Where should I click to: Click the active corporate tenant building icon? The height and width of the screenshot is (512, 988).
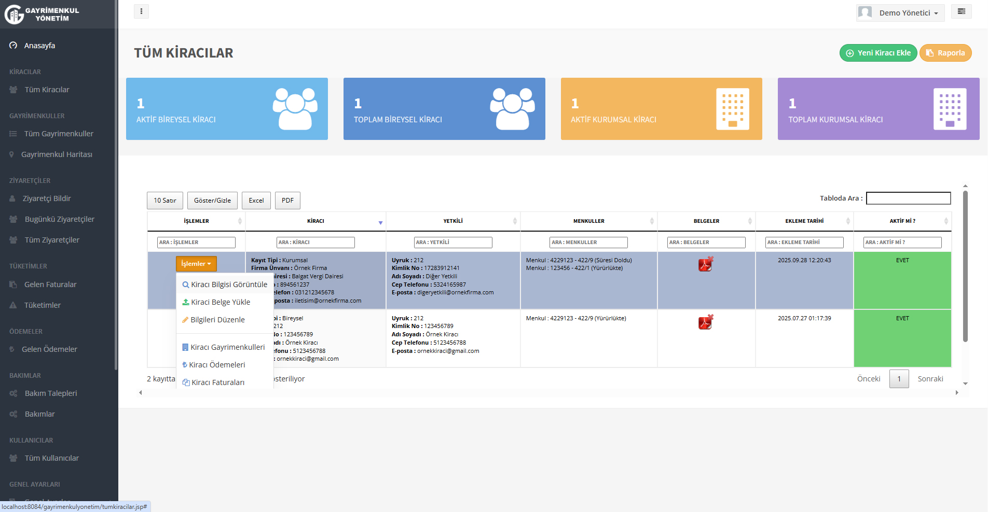click(732, 108)
